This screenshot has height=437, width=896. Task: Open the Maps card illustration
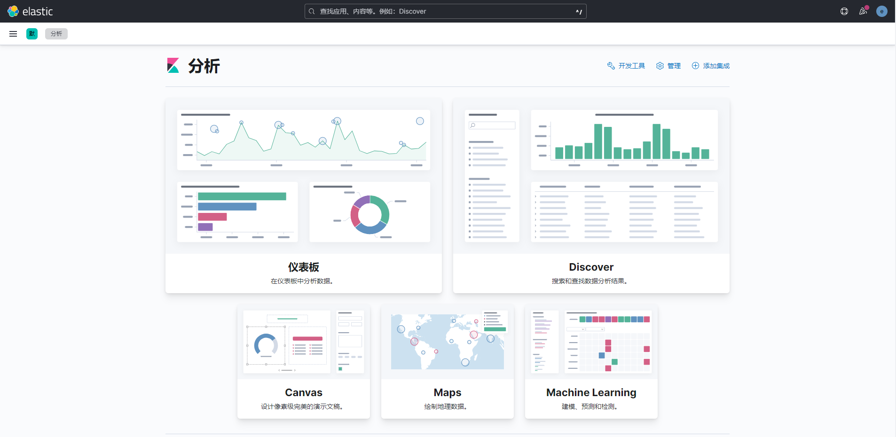[x=448, y=342]
